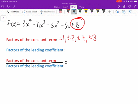Select the purple pen
The width and height of the screenshot is (138, 104).
(92, 11)
